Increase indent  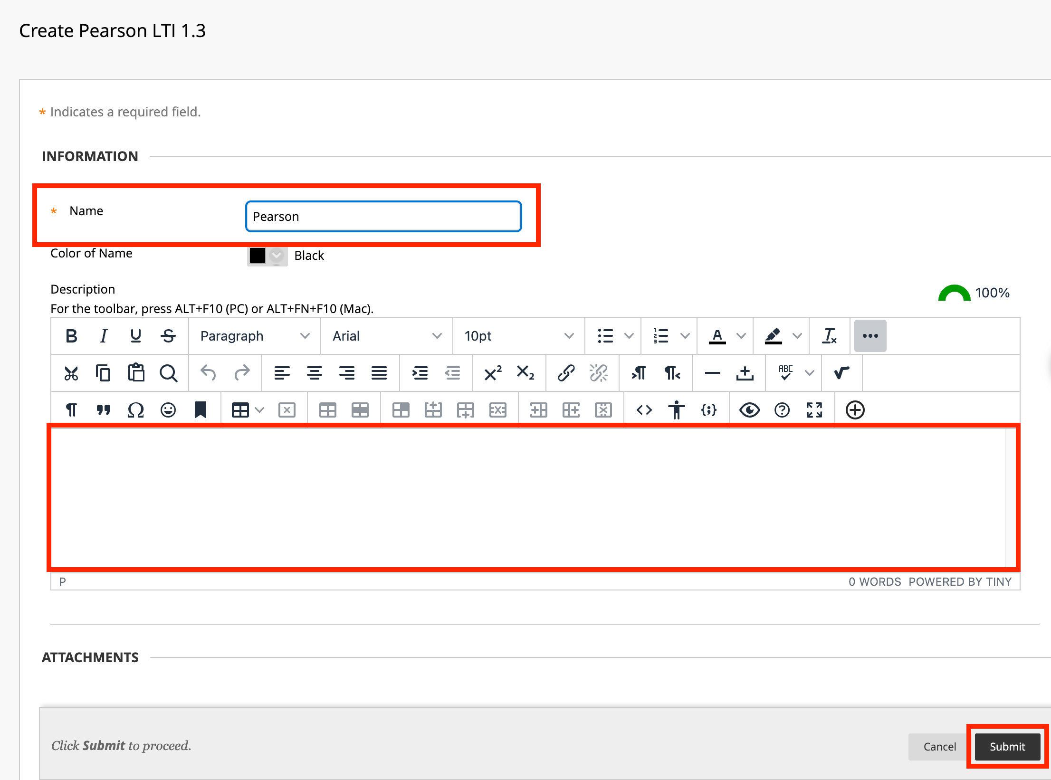(420, 373)
